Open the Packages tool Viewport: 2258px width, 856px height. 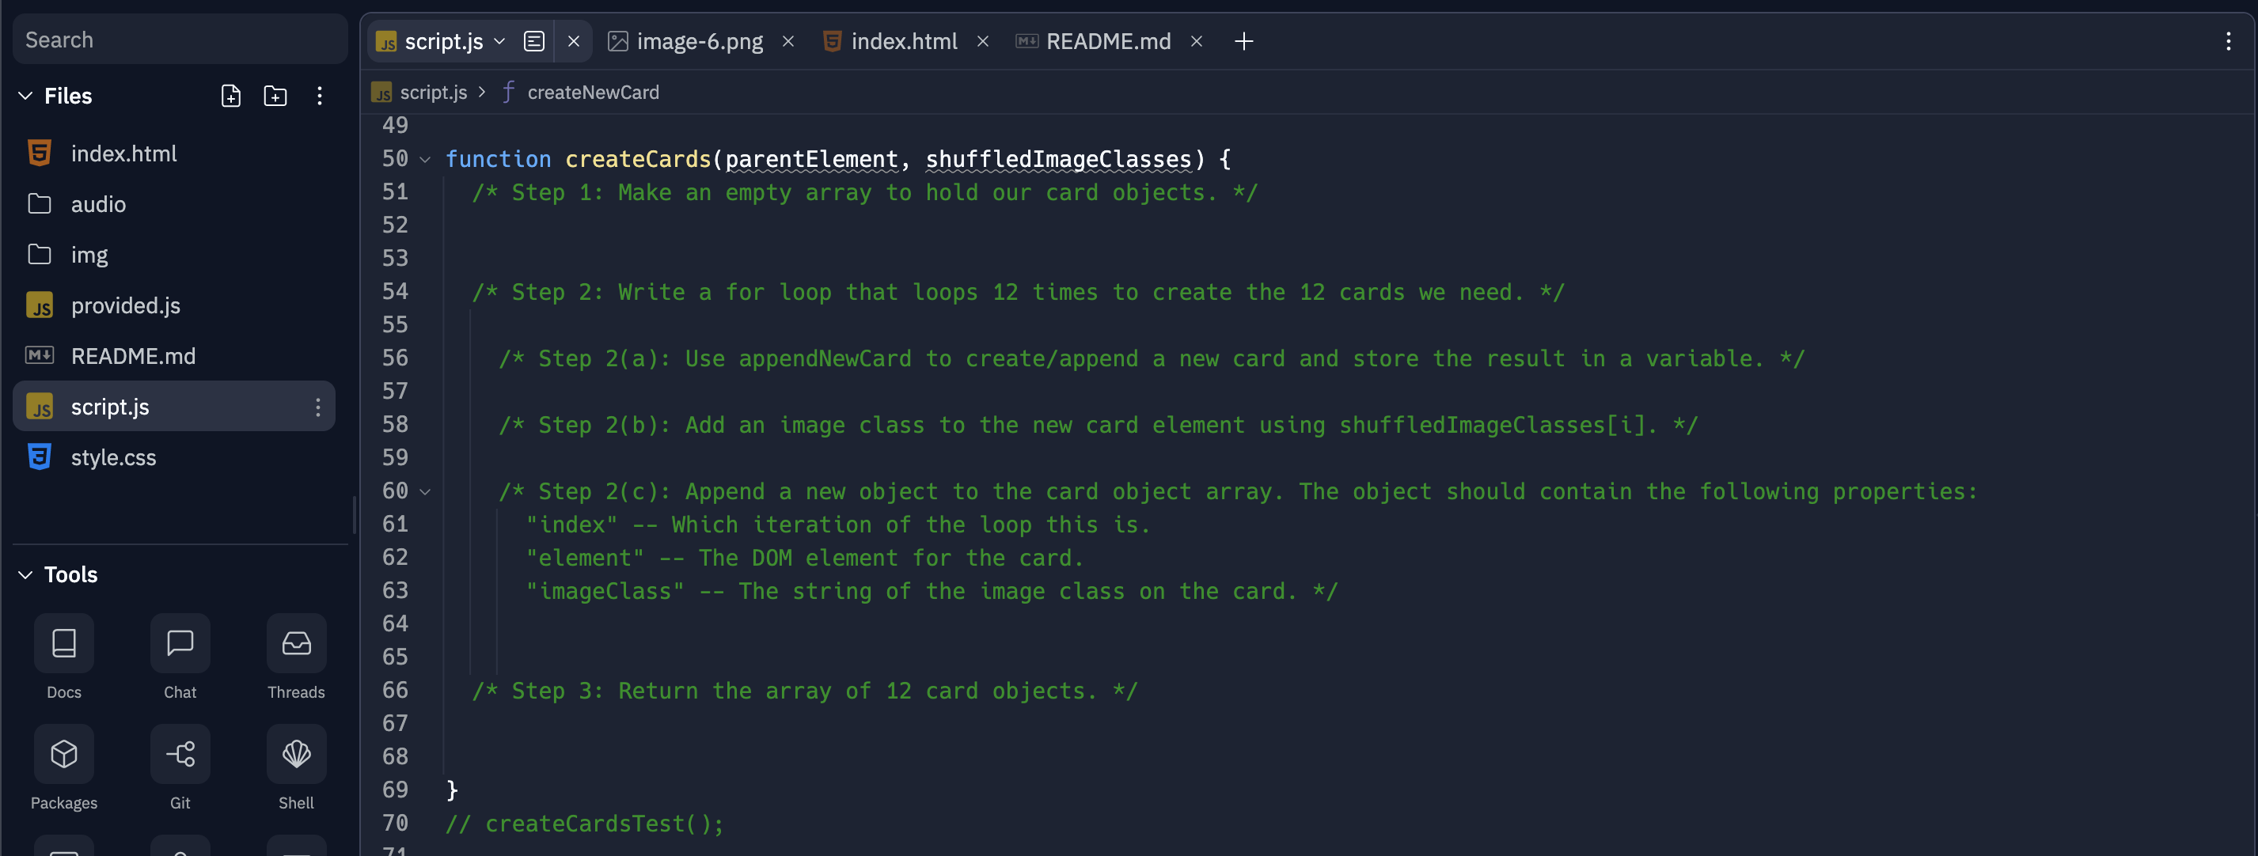click(x=64, y=755)
